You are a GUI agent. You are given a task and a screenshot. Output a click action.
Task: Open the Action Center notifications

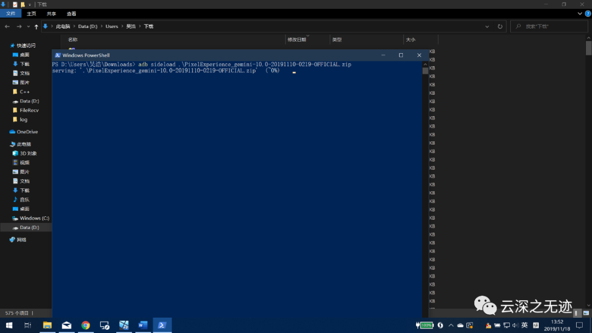579,325
